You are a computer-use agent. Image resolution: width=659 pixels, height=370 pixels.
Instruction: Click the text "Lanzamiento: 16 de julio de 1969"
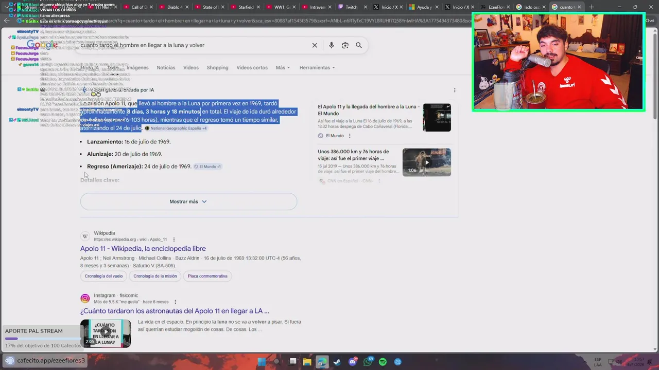(129, 142)
